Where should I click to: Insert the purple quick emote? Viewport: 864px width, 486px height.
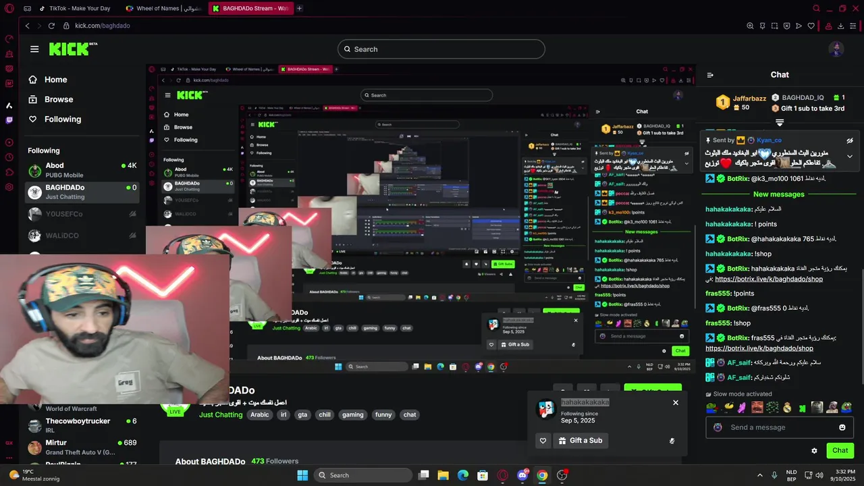[x=742, y=407]
